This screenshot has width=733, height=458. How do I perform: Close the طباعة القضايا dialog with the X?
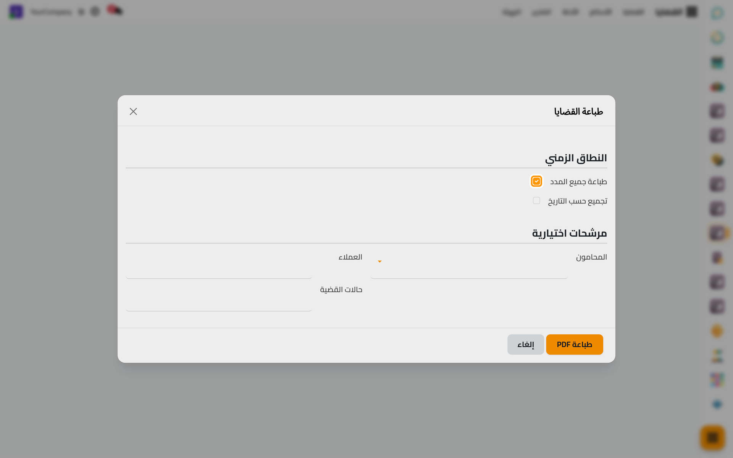pyautogui.click(x=133, y=111)
